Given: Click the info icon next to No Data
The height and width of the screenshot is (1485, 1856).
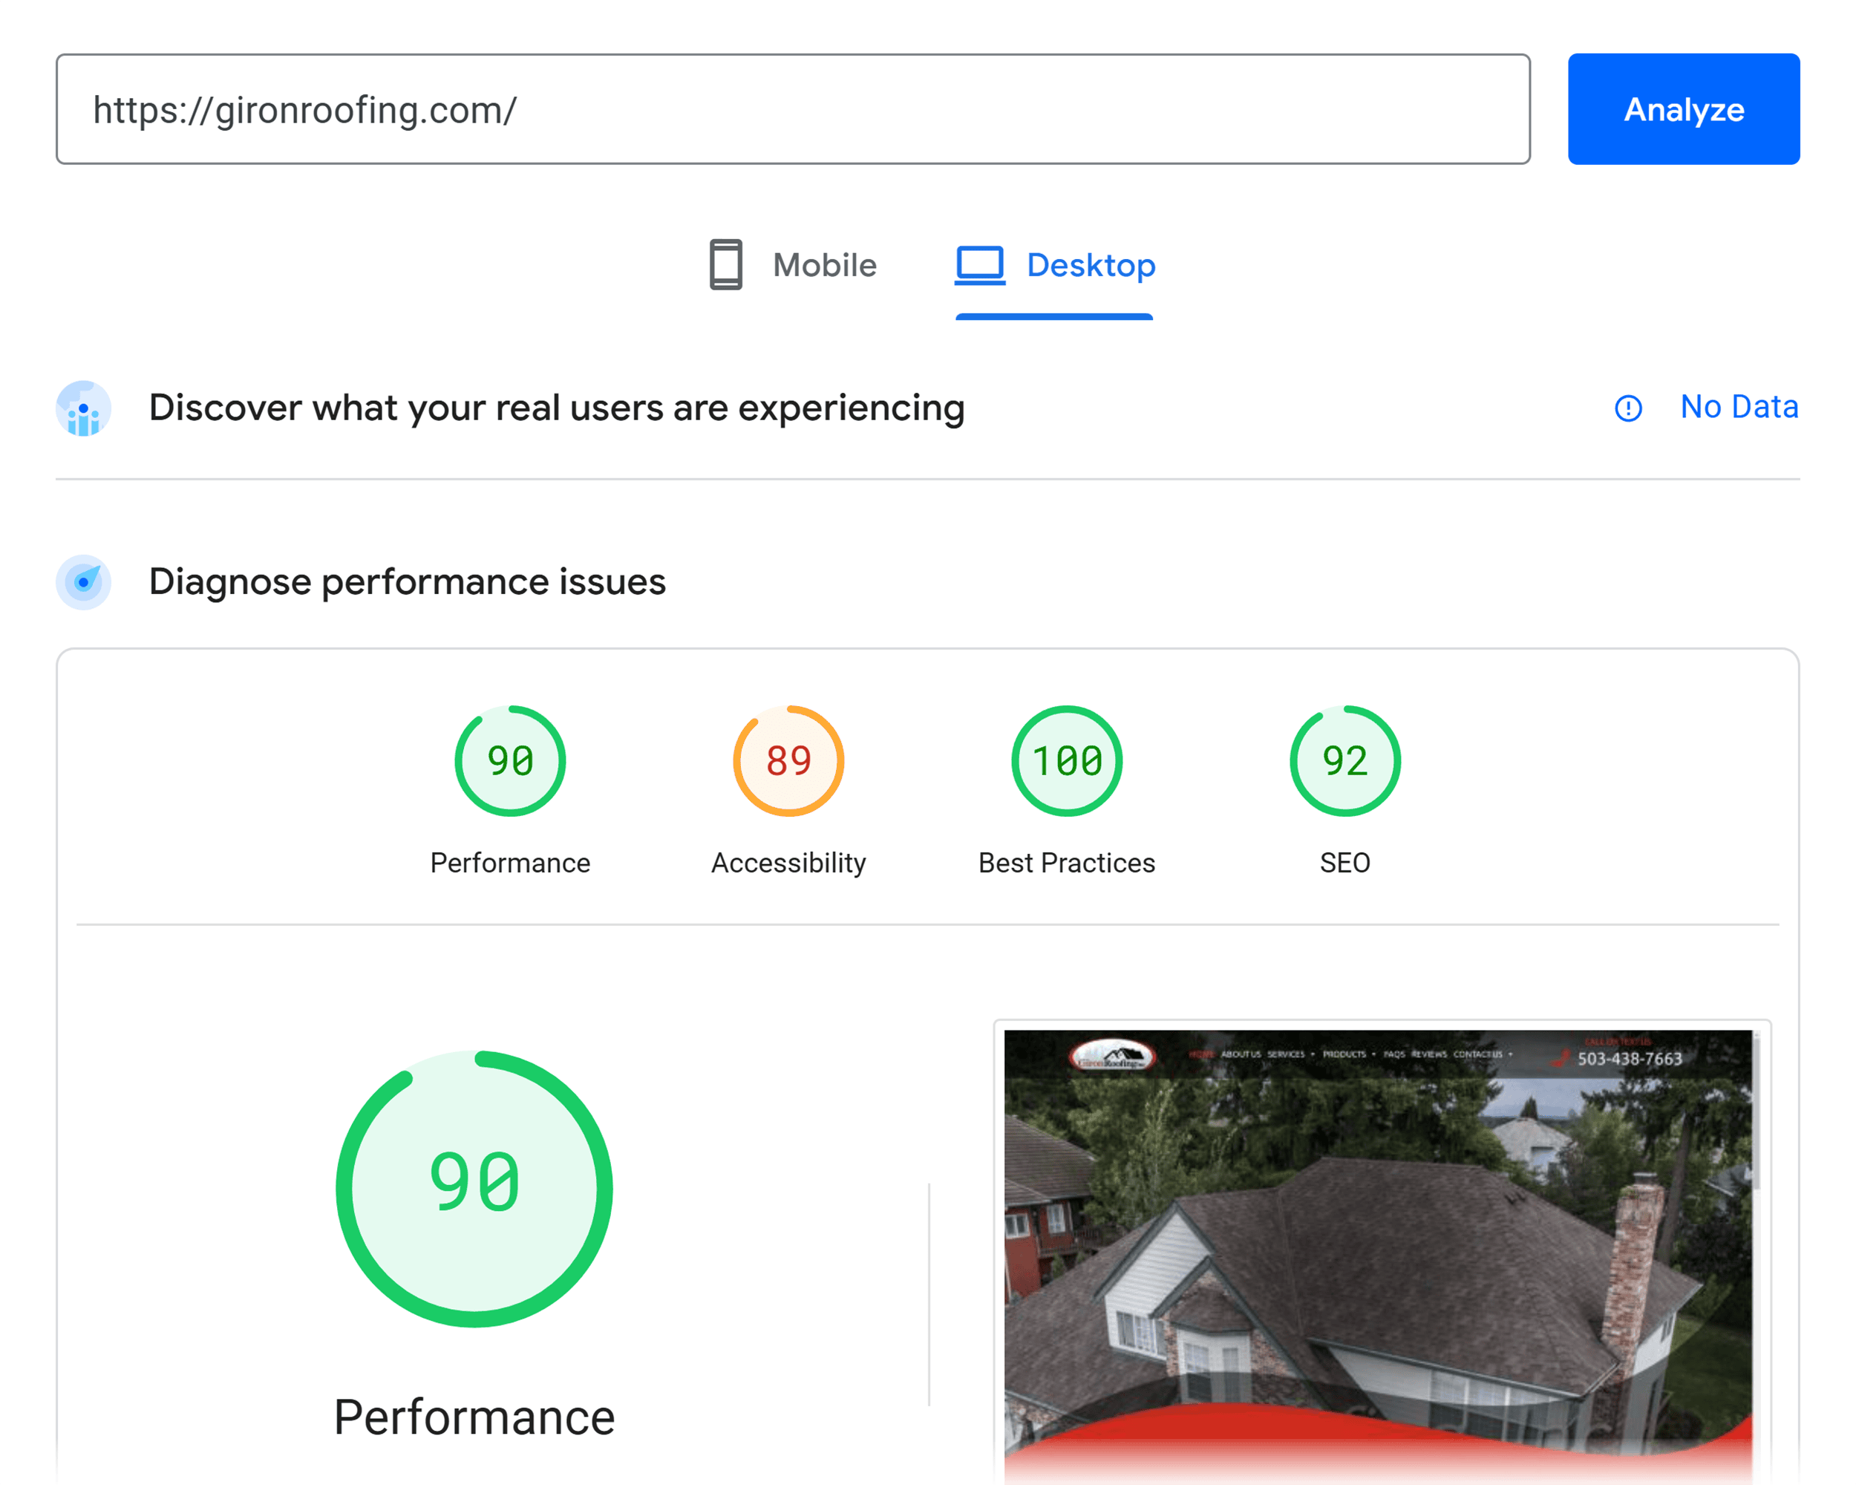Looking at the screenshot, I should [1627, 409].
